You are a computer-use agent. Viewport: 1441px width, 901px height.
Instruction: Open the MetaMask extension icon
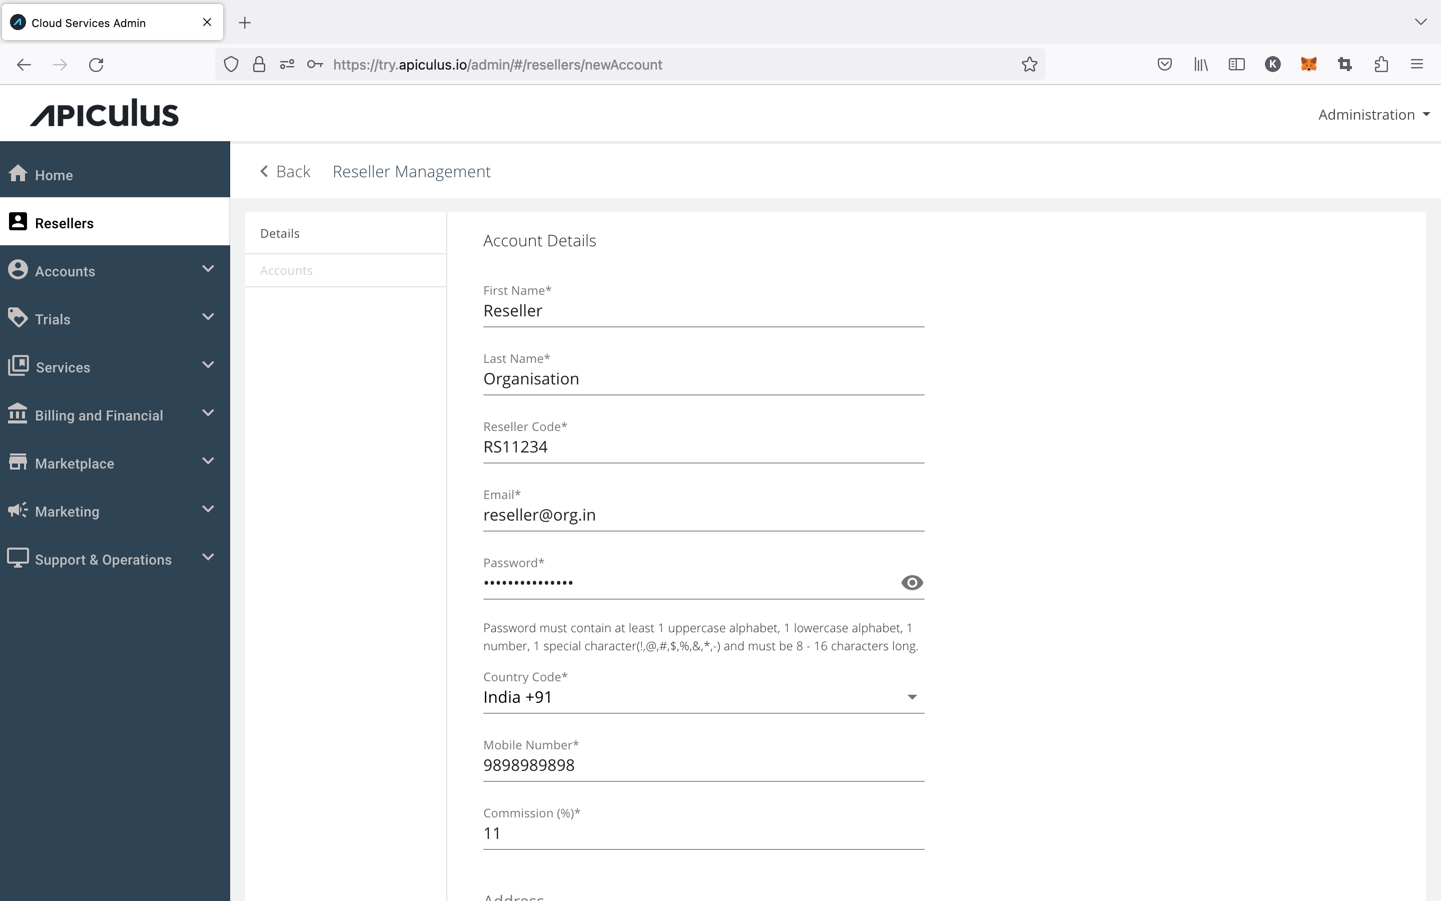pyautogui.click(x=1309, y=64)
